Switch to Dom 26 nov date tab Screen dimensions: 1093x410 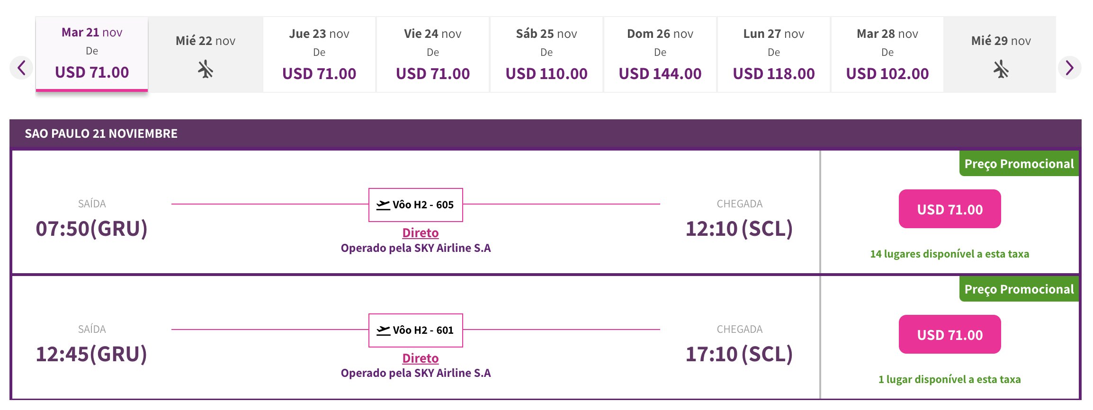pyautogui.click(x=660, y=54)
